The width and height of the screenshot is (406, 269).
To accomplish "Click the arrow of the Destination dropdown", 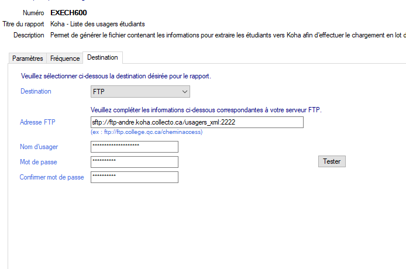I will pyautogui.click(x=185, y=92).
